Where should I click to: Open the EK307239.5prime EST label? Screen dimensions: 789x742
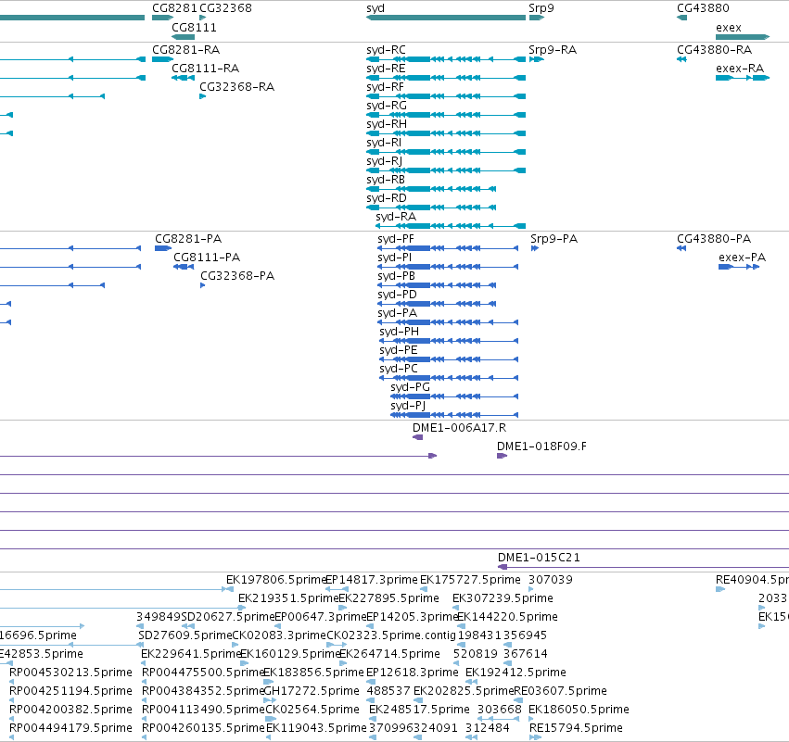point(503,598)
